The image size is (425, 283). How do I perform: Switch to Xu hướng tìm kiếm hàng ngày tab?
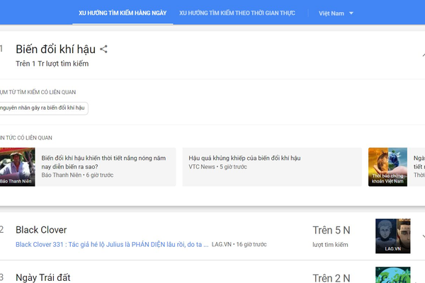(x=123, y=13)
